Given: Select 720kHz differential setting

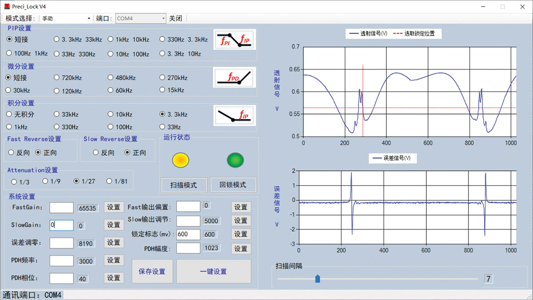Looking at the screenshot, I should (x=56, y=78).
